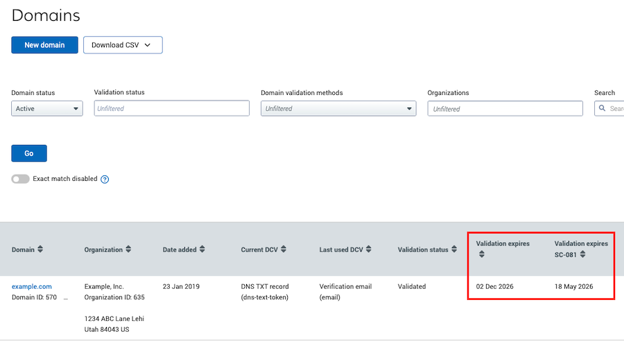The height and width of the screenshot is (343, 624).
Task: Sort by Current DCV column arrows
Action: pos(284,249)
